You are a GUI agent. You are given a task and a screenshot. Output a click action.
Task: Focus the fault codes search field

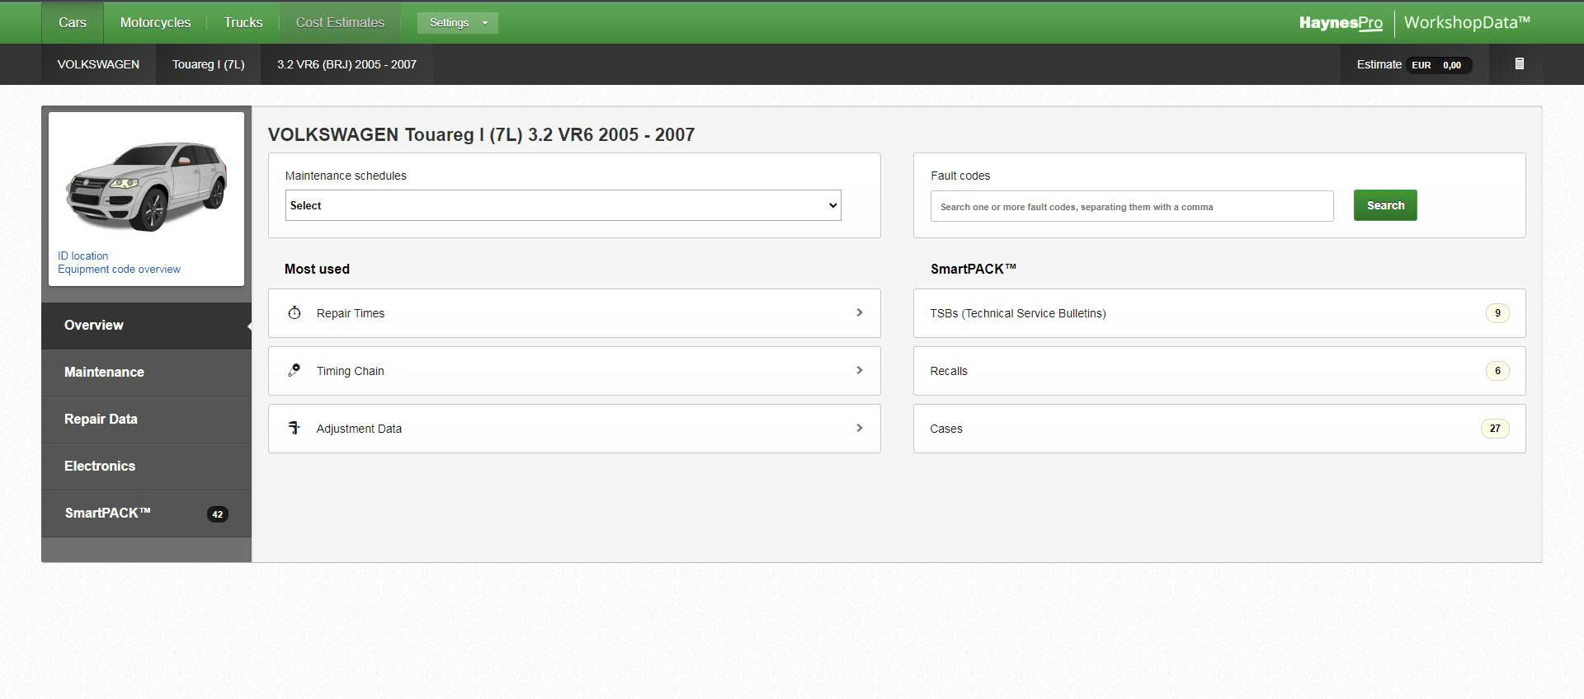click(x=1131, y=207)
